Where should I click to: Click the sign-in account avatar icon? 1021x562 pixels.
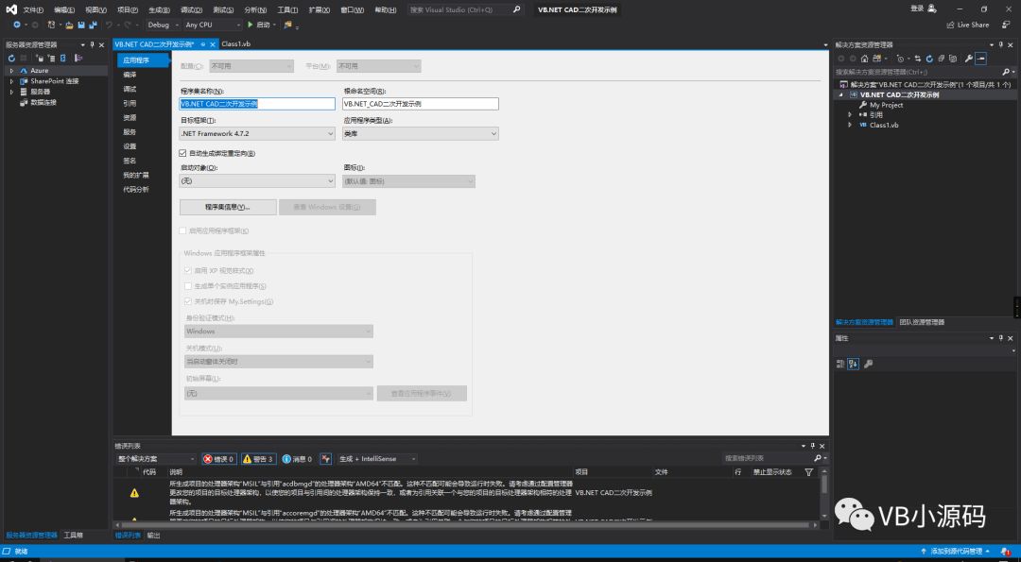[932, 9]
